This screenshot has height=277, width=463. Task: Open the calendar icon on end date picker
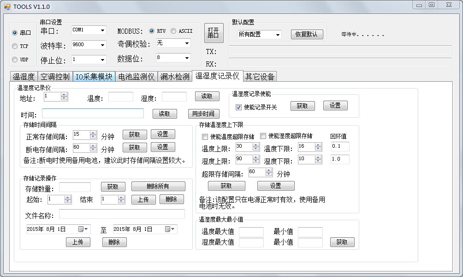pos(170,229)
